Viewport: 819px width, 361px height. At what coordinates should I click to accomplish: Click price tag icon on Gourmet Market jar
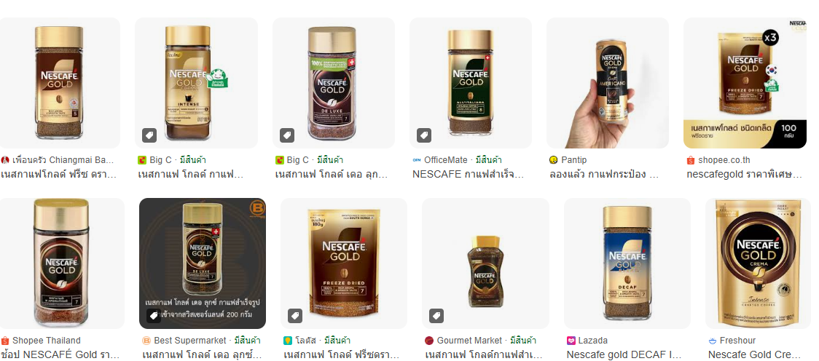pyautogui.click(x=436, y=316)
